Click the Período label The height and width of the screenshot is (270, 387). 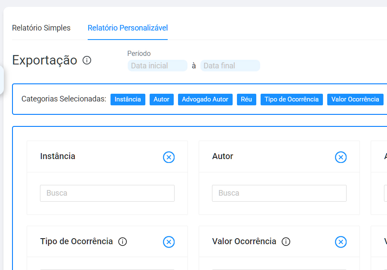point(139,54)
